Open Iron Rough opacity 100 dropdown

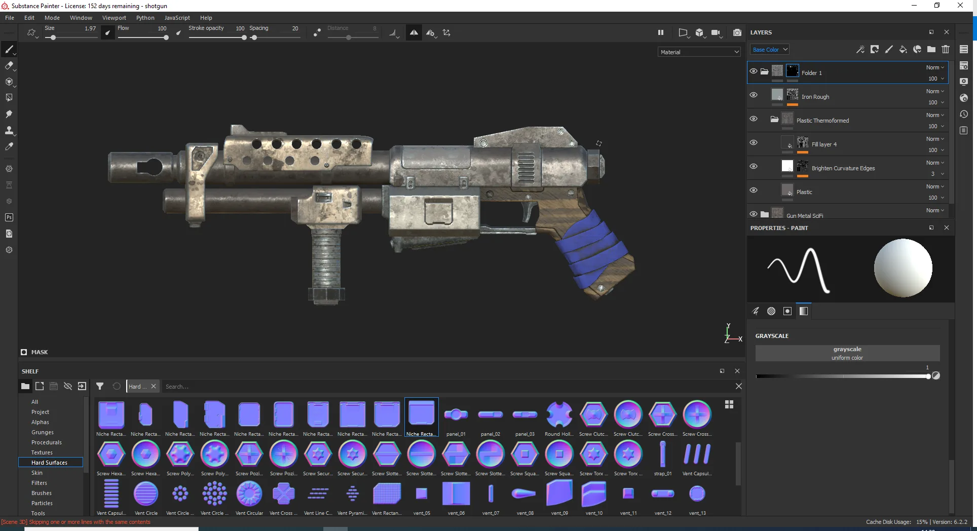tap(936, 102)
